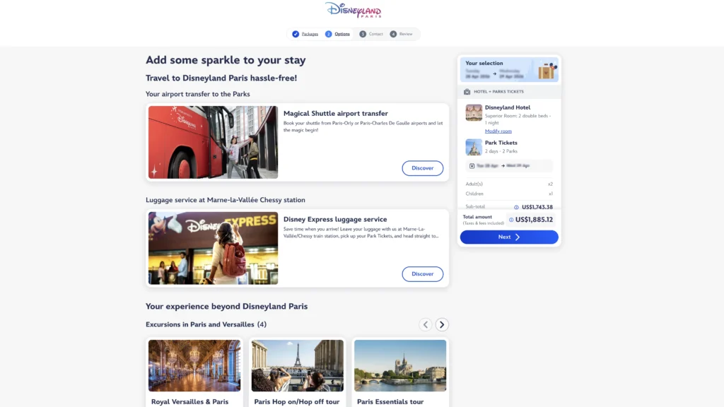Click the Disneyland Hotel thumbnail image
The height and width of the screenshot is (407, 724).
pos(474,113)
